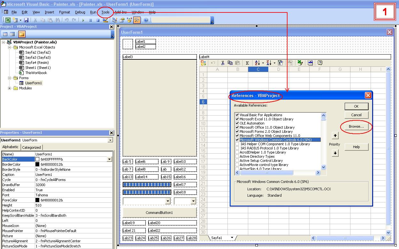Click the AutoFilter icon on the spreadsheet toolbar
The width and height of the screenshot is (399, 249).
tap(280, 63)
